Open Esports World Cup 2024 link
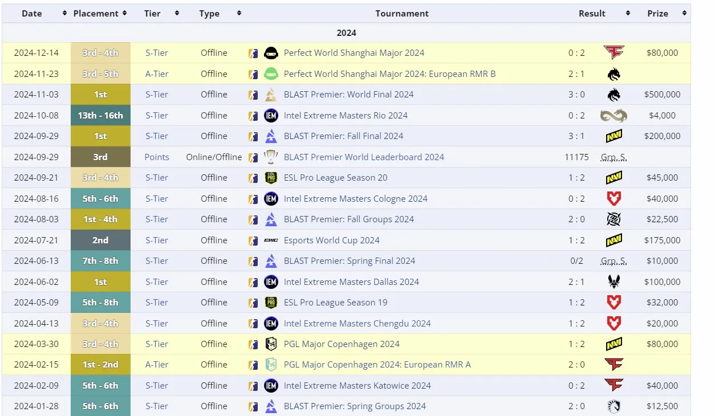 331,240
